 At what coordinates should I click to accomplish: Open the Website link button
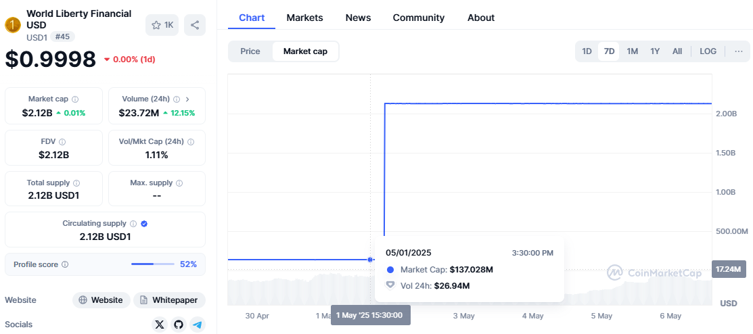[x=101, y=300]
